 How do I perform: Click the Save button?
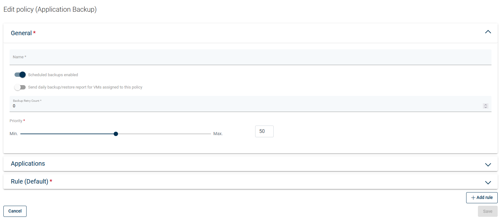tap(487, 211)
